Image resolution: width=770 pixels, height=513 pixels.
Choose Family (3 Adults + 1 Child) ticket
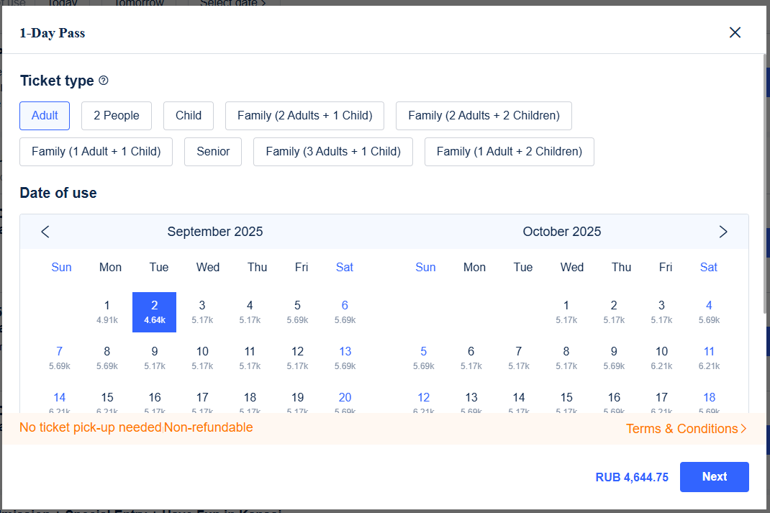[x=333, y=152]
